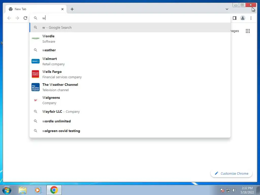
Task: Open the Google apps grid
Action: (x=248, y=31)
